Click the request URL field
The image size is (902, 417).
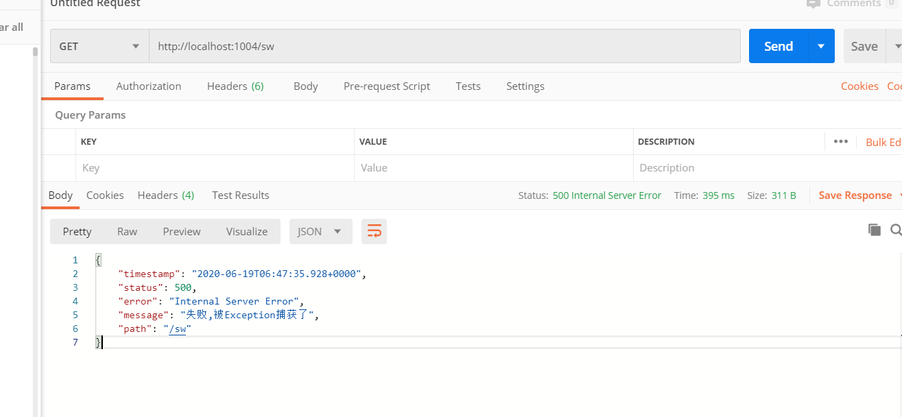pyautogui.click(x=444, y=47)
